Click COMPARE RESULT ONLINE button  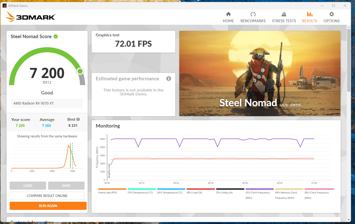tap(47, 196)
